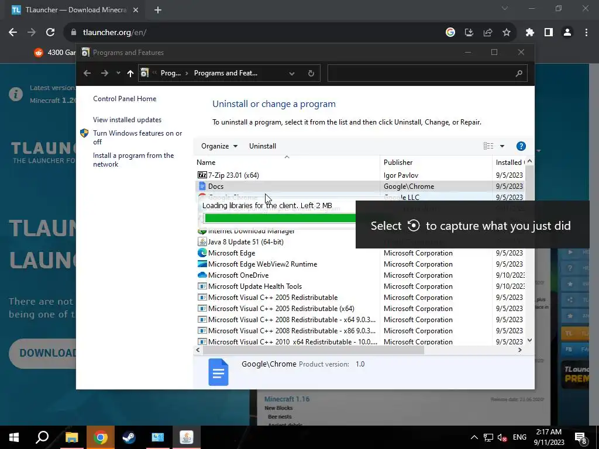Change the view layout icon
This screenshot has width=599, height=449.
[488, 146]
